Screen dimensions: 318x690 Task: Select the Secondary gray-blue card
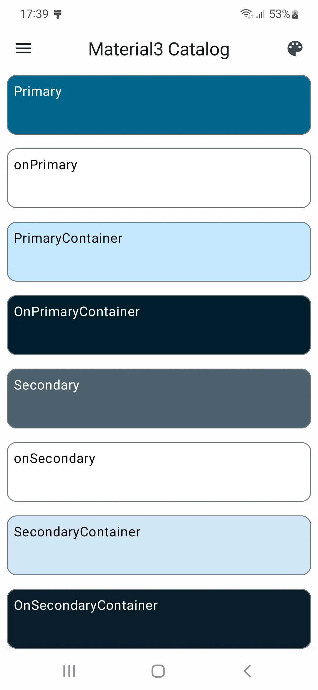click(x=159, y=399)
